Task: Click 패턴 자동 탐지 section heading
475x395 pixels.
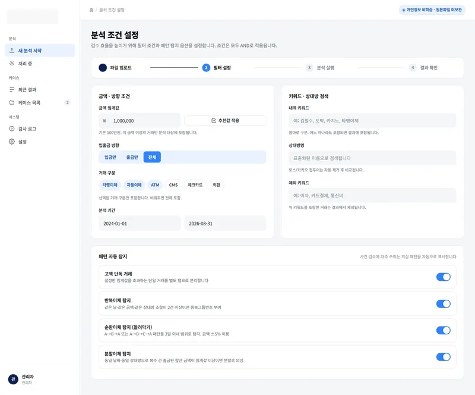Action: [x=113, y=256]
